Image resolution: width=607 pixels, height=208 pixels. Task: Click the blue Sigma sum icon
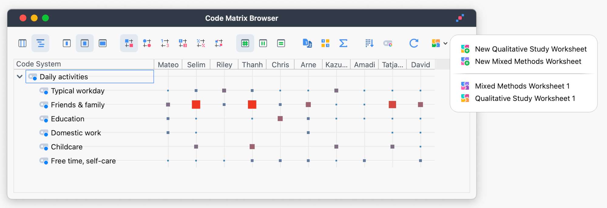click(343, 43)
